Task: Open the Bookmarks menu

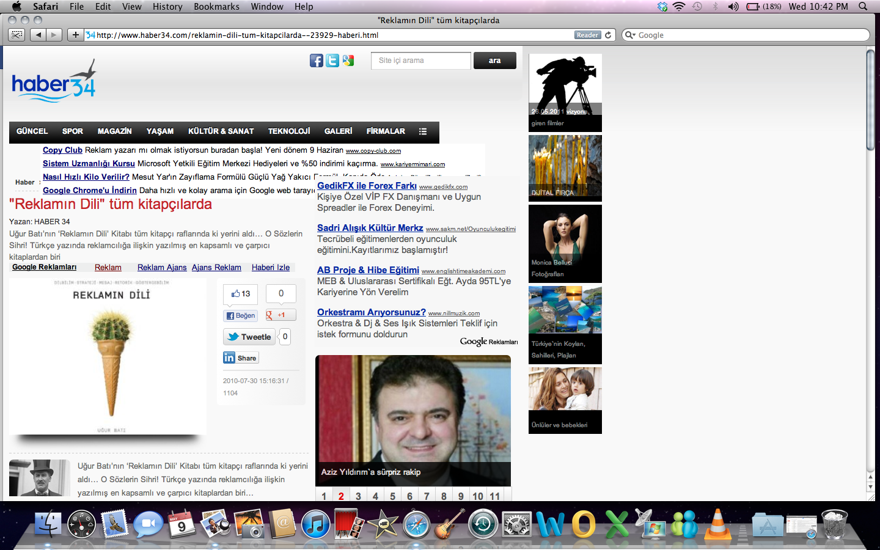Action: coord(216,7)
